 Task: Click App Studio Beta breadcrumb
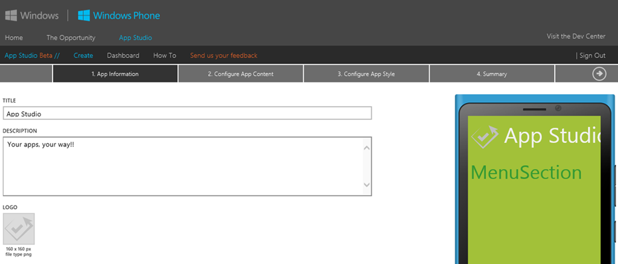pyautogui.click(x=33, y=55)
